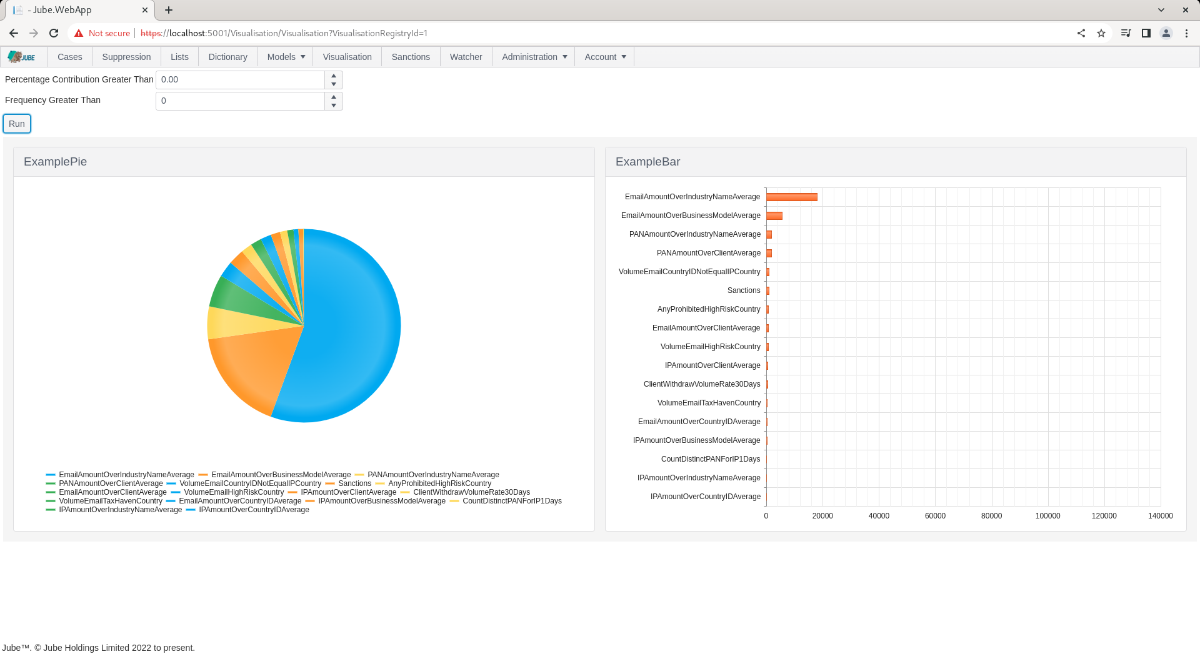
Task: Toggle PANAmountOverIndustryNameAverage legend entry
Action: coord(427,475)
